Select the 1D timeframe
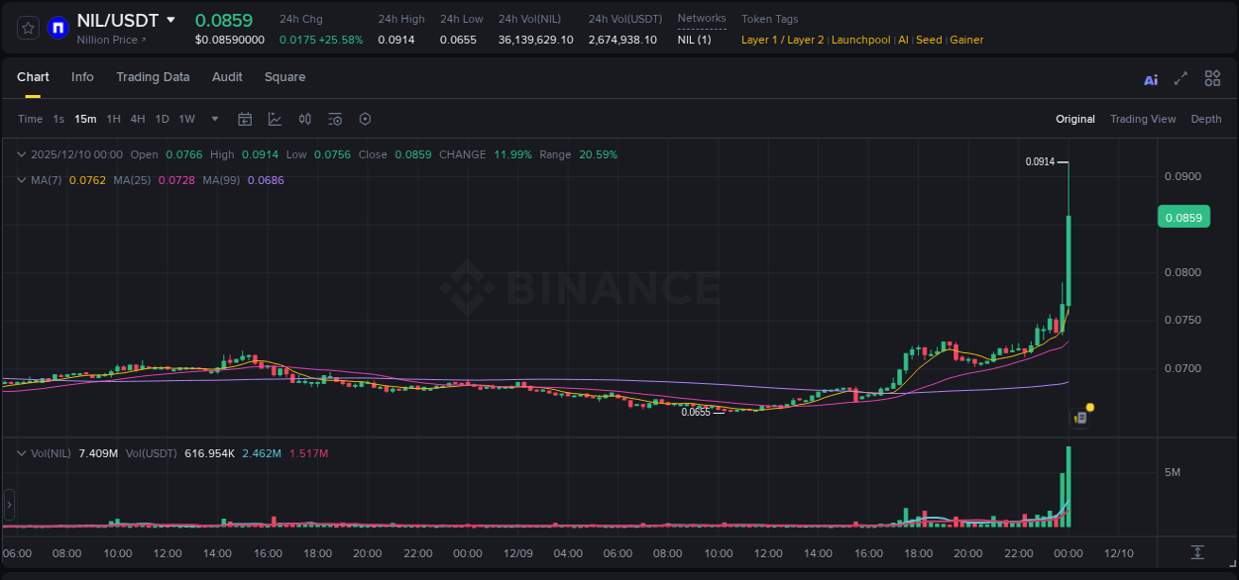Screen dimensions: 1239x580 pos(162,118)
